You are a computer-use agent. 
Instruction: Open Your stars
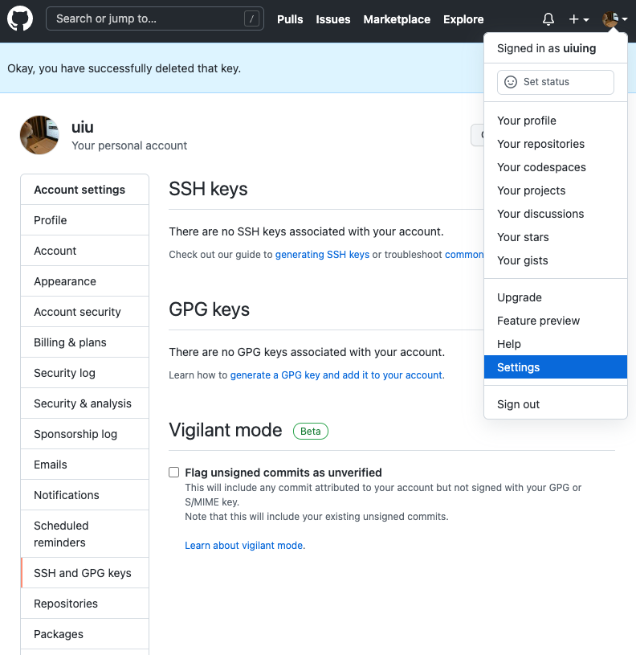point(556,238)
